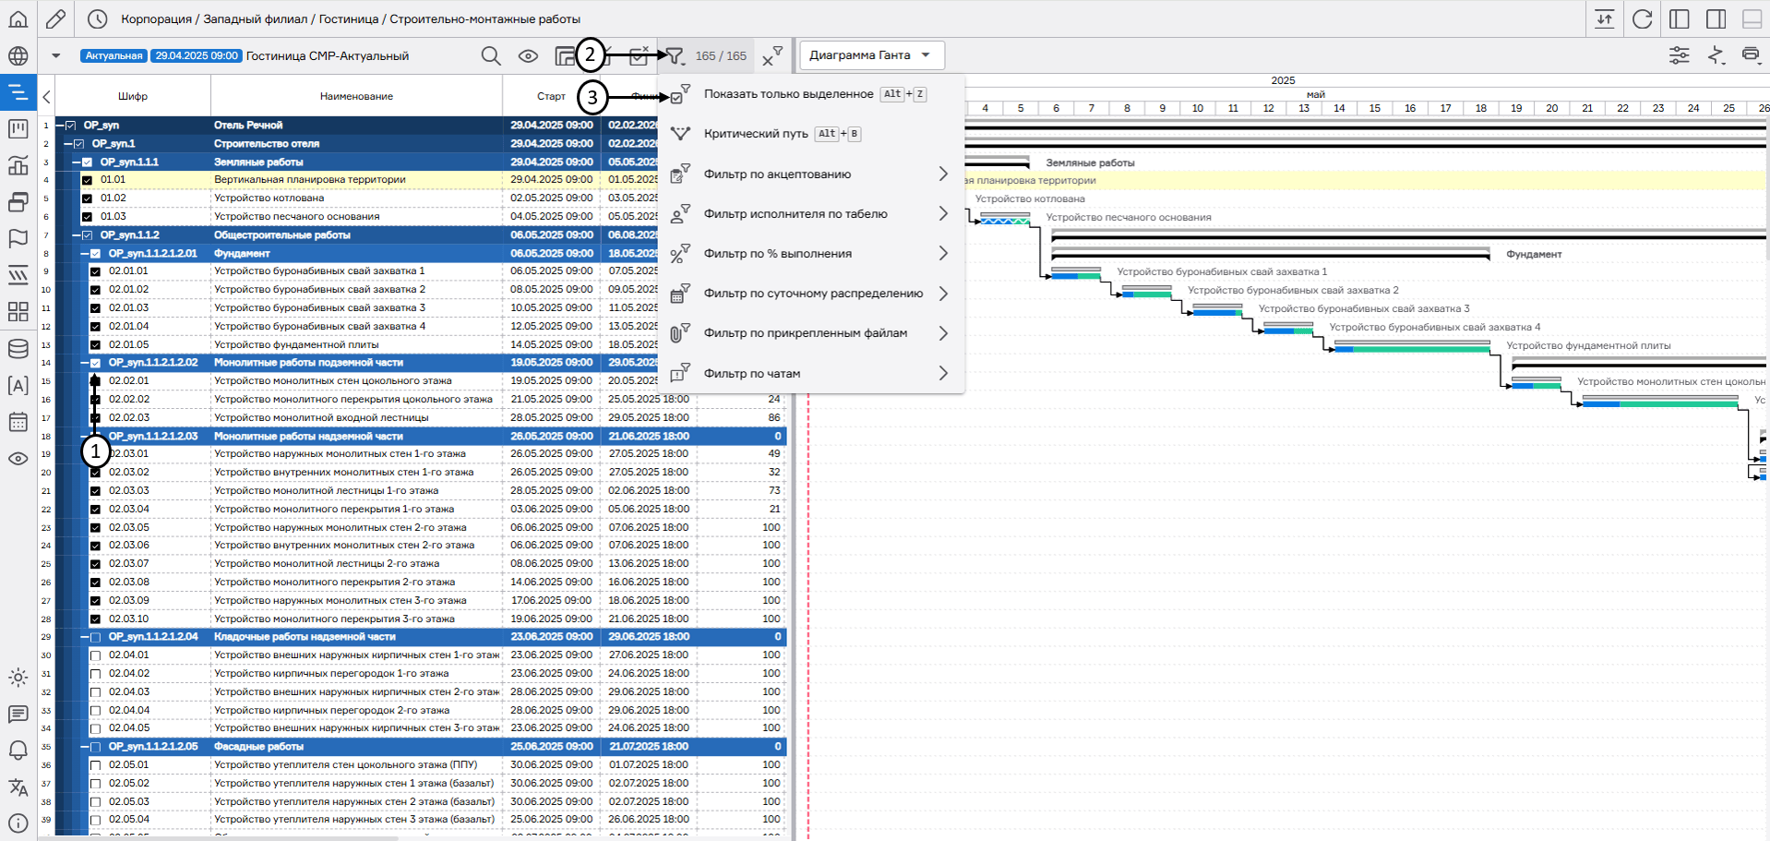Viewport: 1770px width, 841px height.
Task: Click the eye view icon in toolbar
Action: (528, 56)
